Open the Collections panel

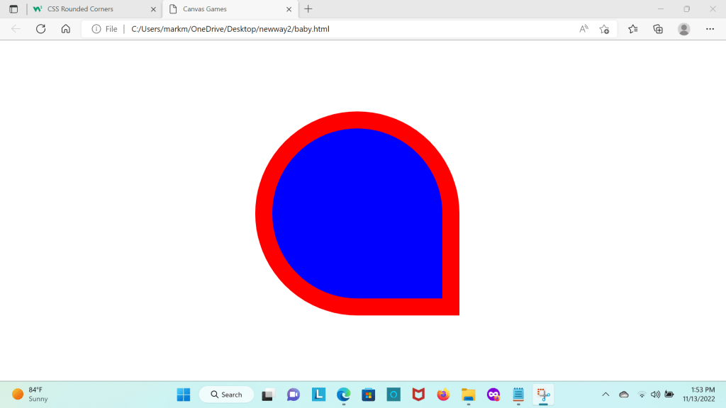click(658, 29)
